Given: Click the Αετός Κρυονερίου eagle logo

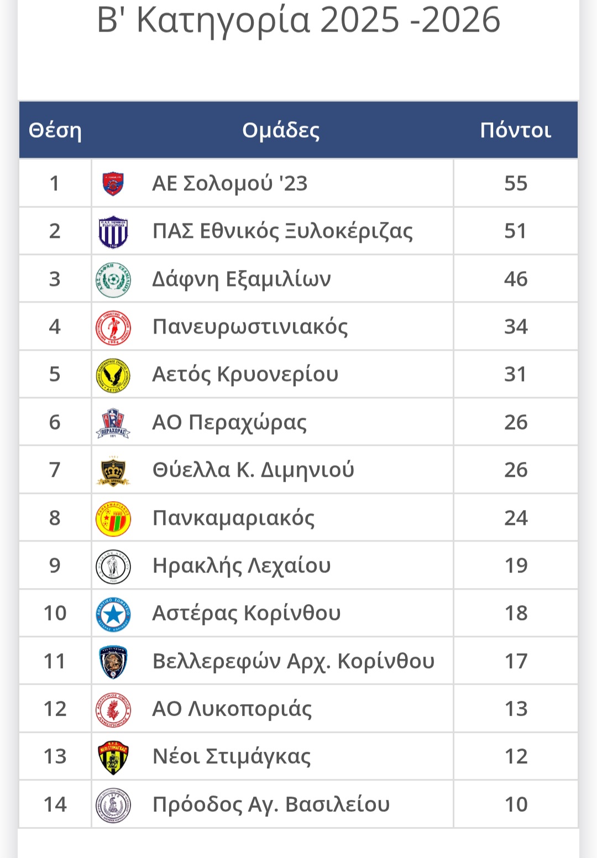Looking at the screenshot, I should point(113,375).
